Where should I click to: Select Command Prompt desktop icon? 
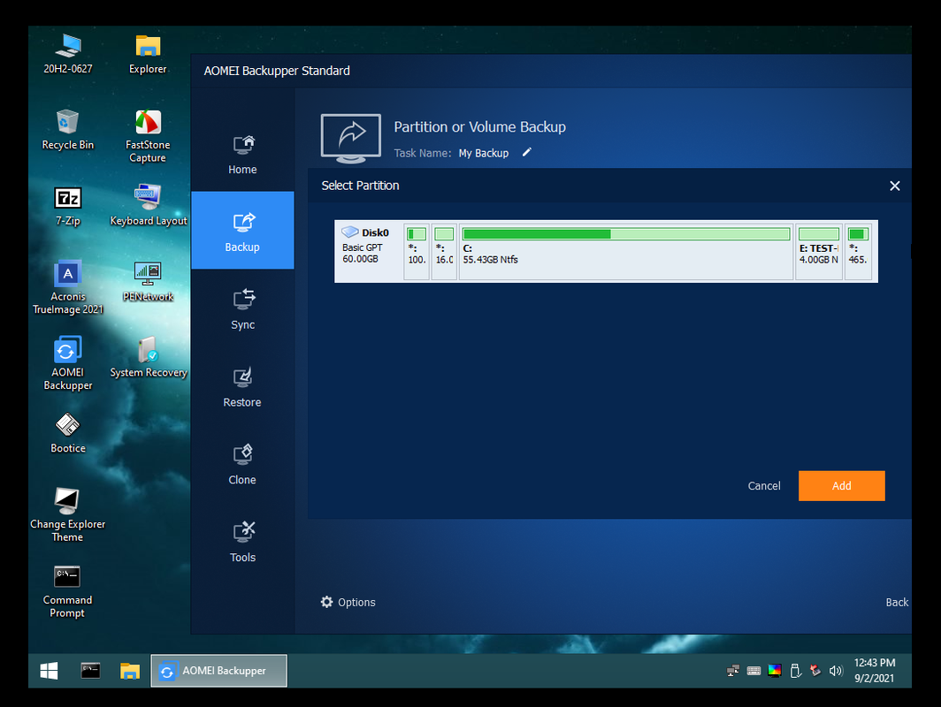[x=67, y=592]
